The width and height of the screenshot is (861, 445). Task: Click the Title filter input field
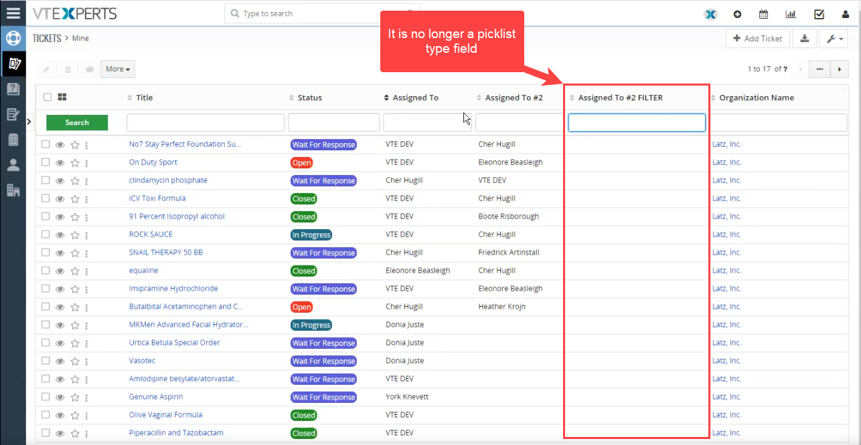click(206, 122)
